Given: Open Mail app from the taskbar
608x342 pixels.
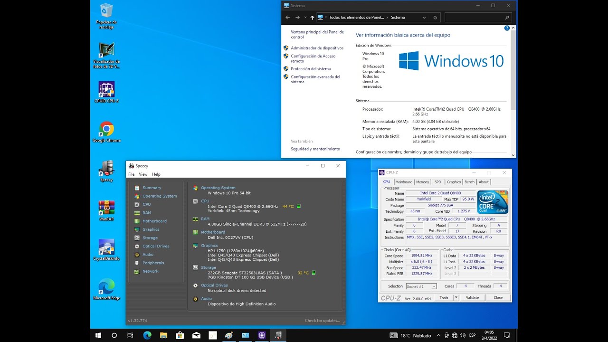Looking at the screenshot, I should (197, 335).
